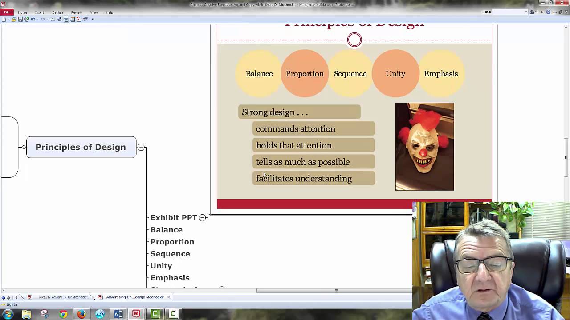570x320 pixels.
Task: Click the clown mask image in slide
Action: [x=424, y=147]
